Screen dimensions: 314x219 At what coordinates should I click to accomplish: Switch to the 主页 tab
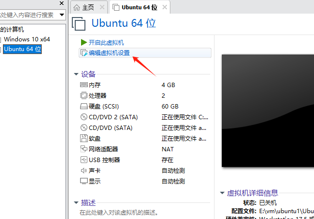(x=89, y=7)
